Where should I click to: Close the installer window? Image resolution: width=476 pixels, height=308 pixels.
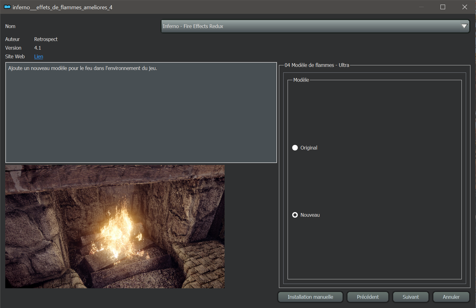465,7
